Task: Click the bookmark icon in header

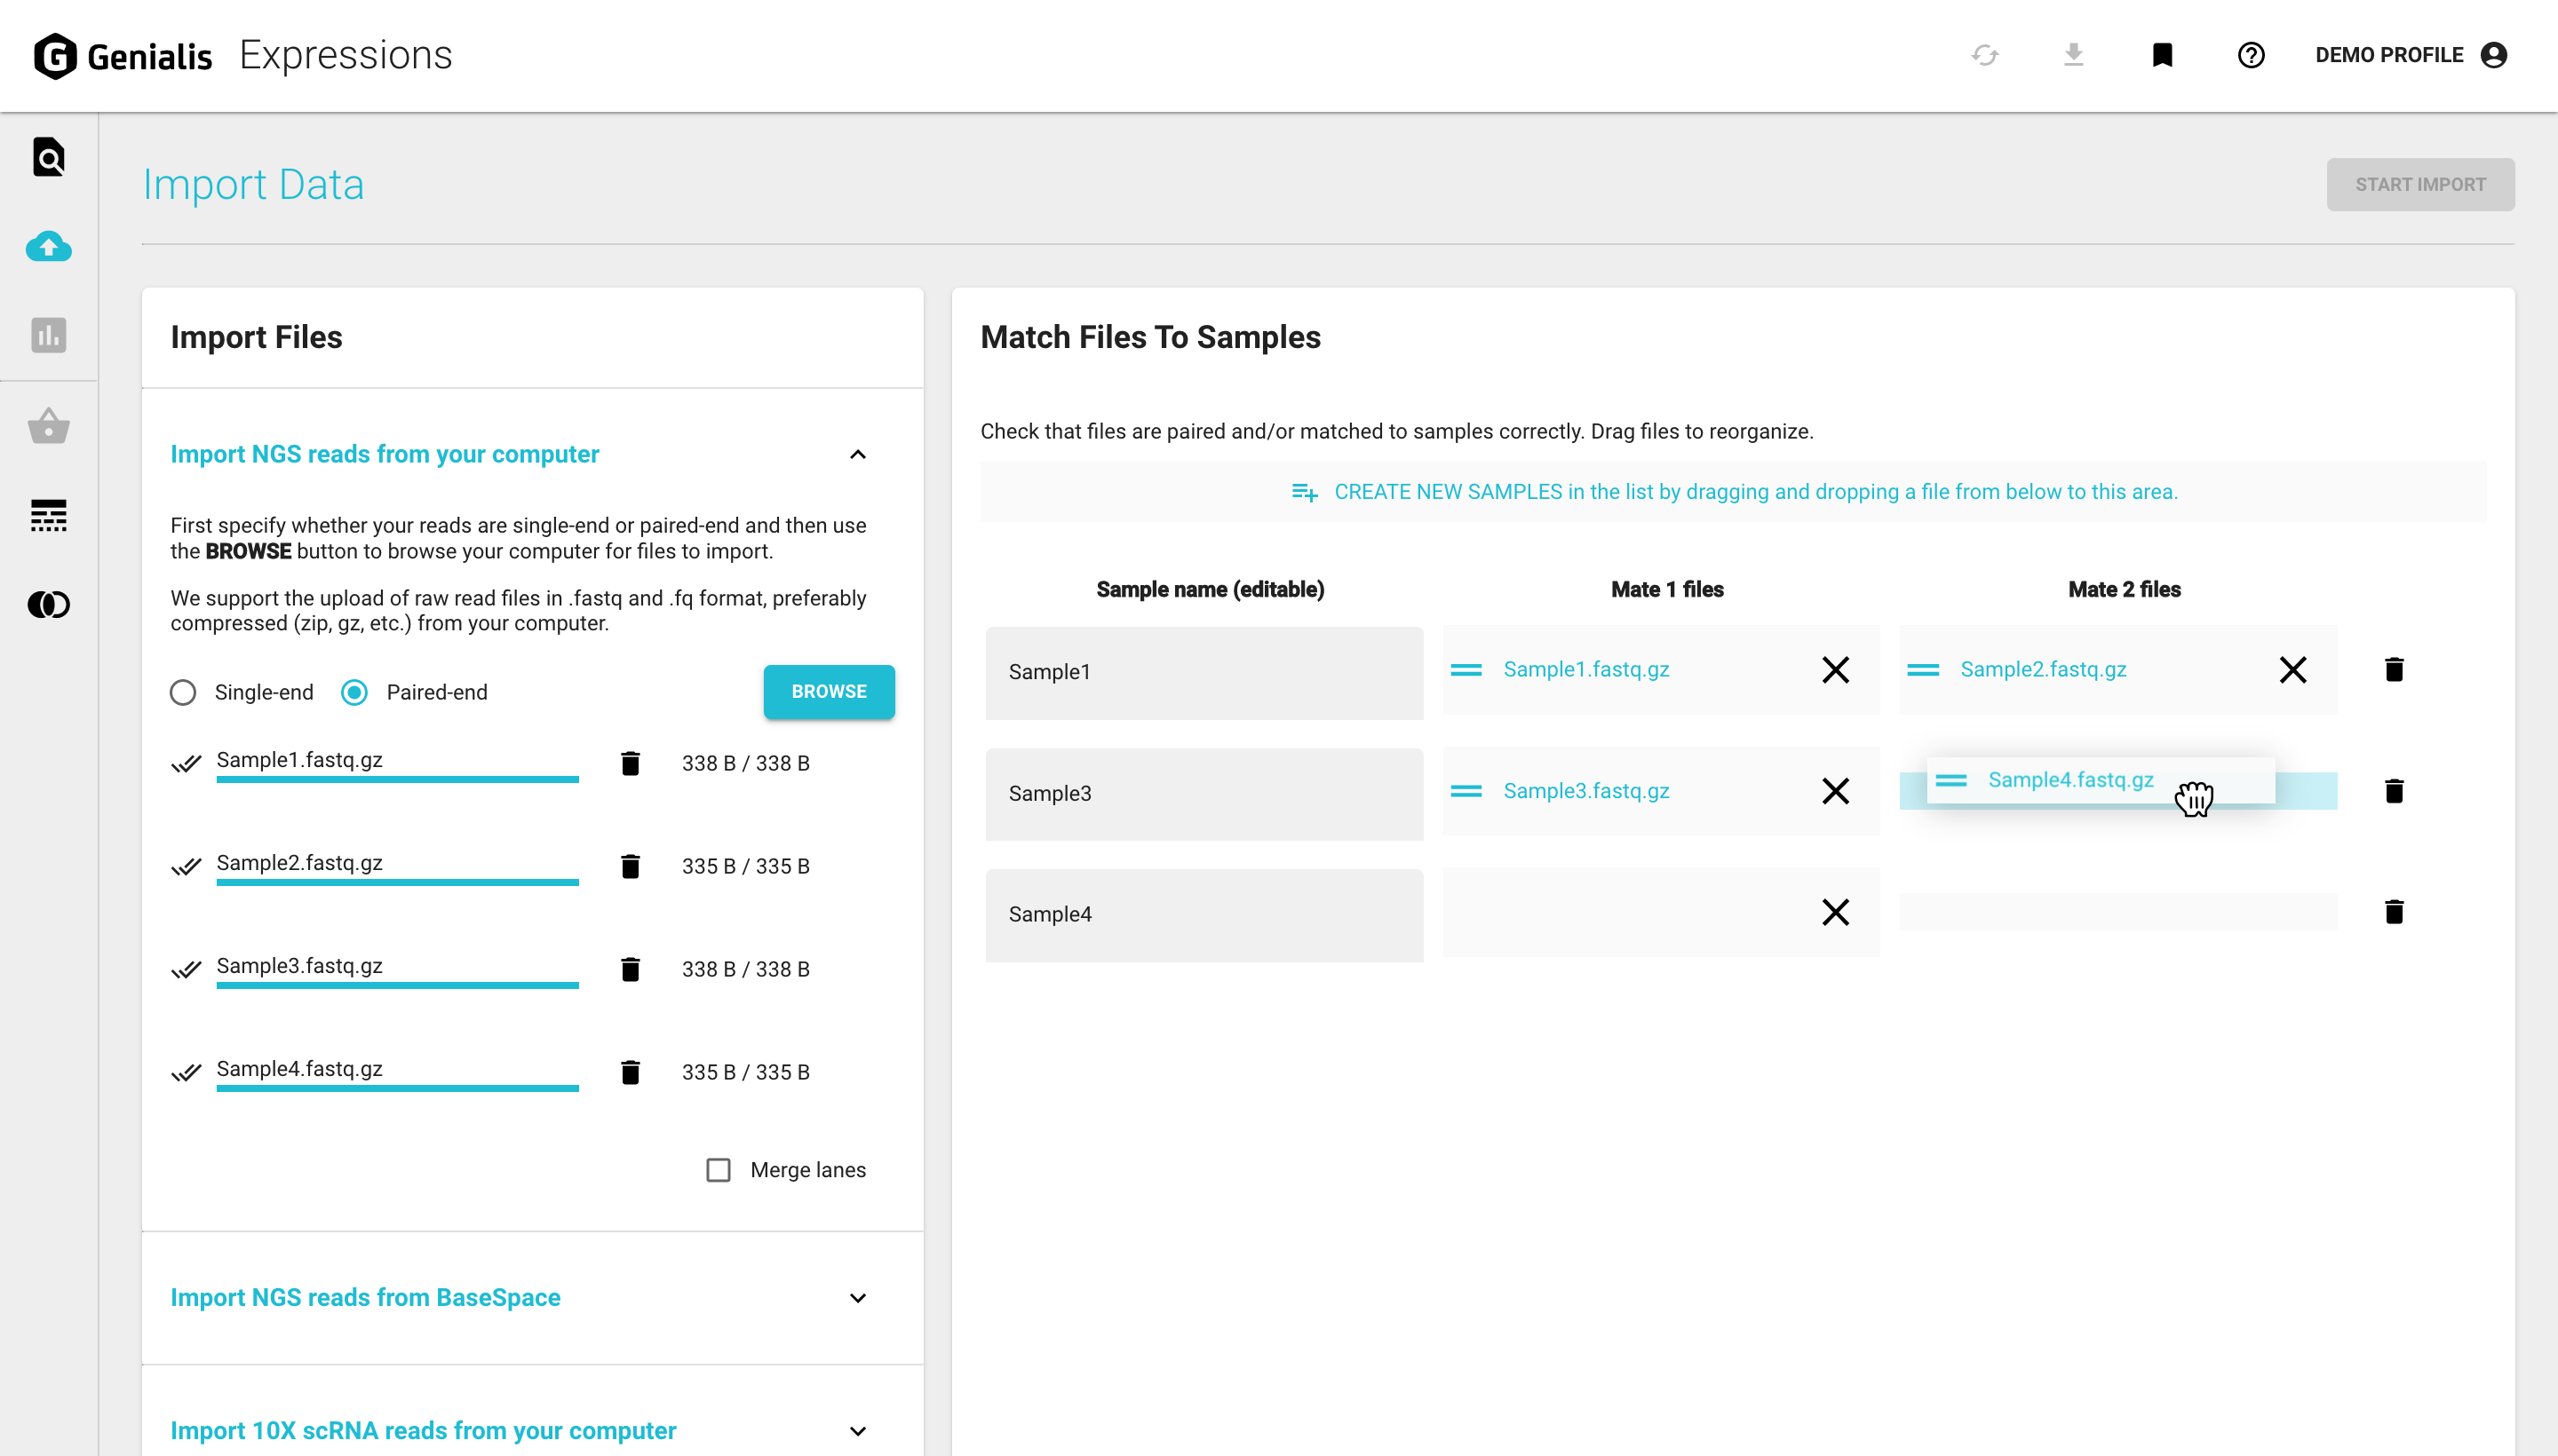Action: click(2162, 55)
